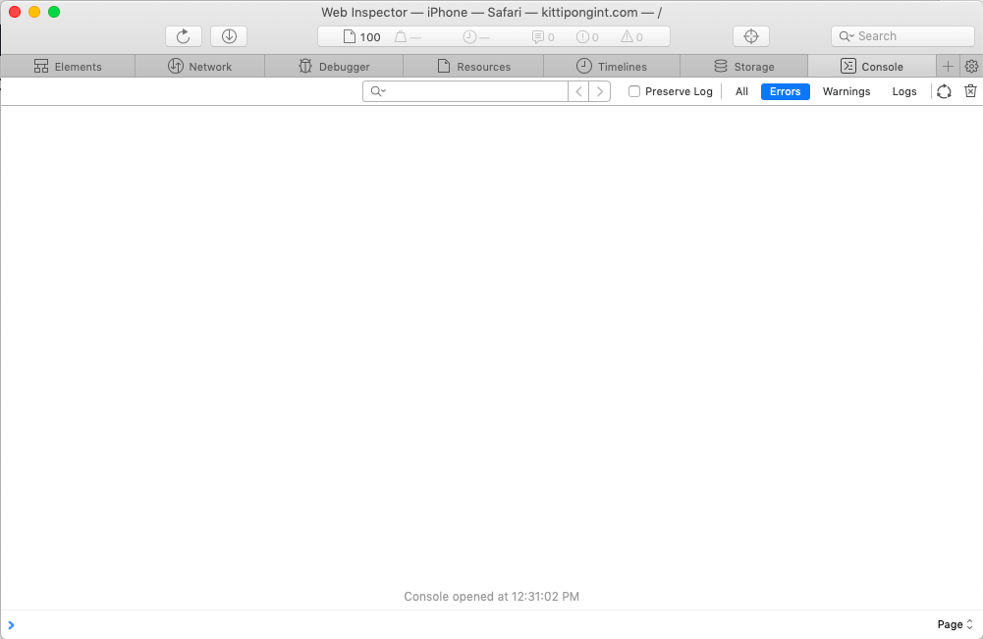Click the log messages count in dashboard
The width and height of the screenshot is (983, 639).
[x=543, y=37]
